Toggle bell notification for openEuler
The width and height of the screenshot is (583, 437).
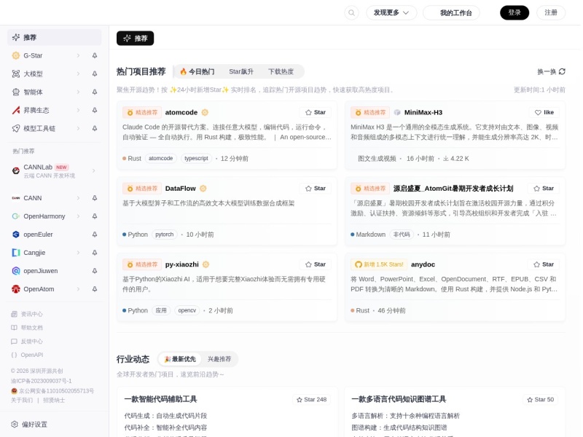(95, 235)
